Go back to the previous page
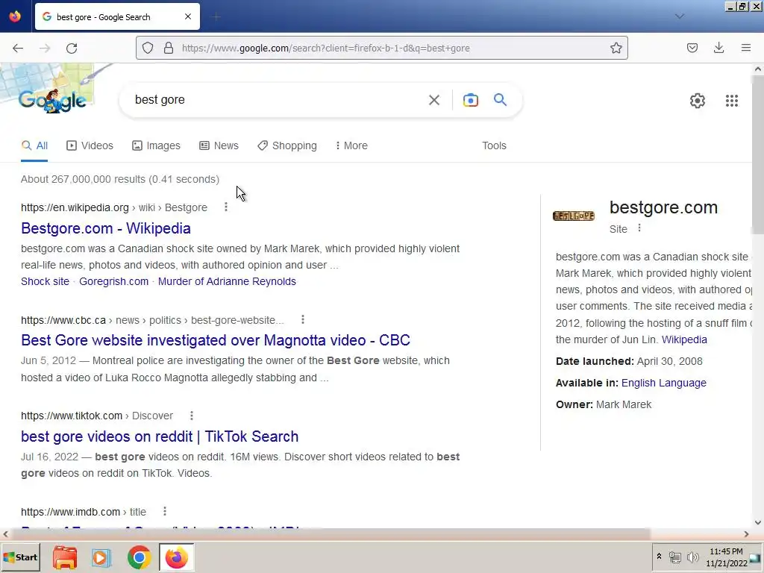This screenshot has width=764, height=573. 18,48
